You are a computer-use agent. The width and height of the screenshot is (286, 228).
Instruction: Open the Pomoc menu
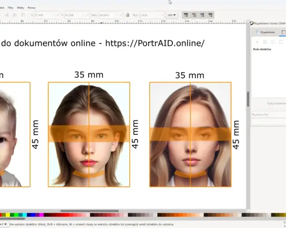coord(31,8)
